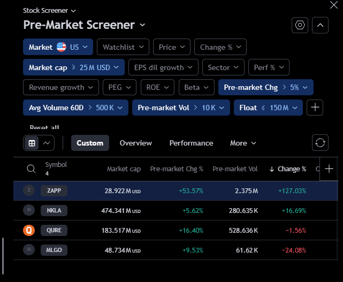Open the PEG filter dropdown

(119, 87)
